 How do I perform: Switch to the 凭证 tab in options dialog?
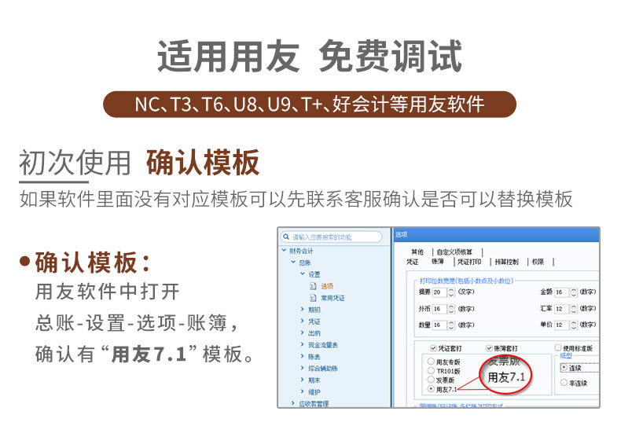pyautogui.click(x=412, y=262)
